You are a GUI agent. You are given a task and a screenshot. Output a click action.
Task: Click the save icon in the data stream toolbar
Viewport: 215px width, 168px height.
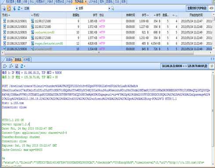click(x=17, y=66)
